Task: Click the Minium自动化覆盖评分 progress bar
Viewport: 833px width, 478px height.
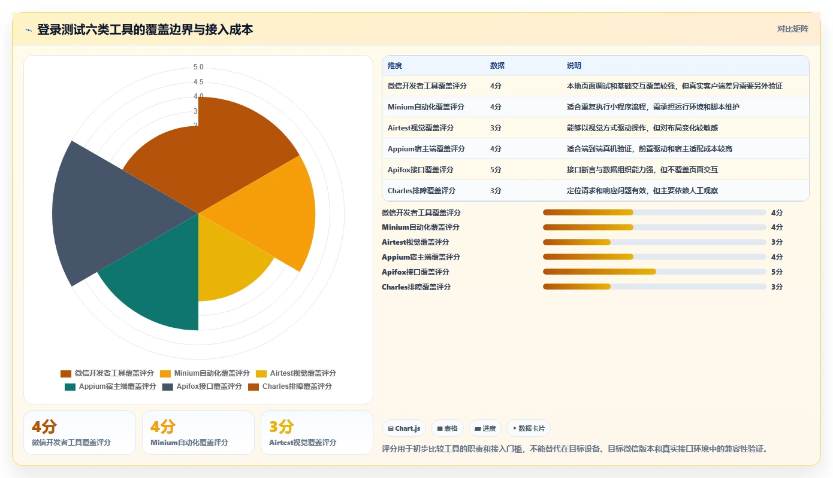Action: (x=654, y=227)
